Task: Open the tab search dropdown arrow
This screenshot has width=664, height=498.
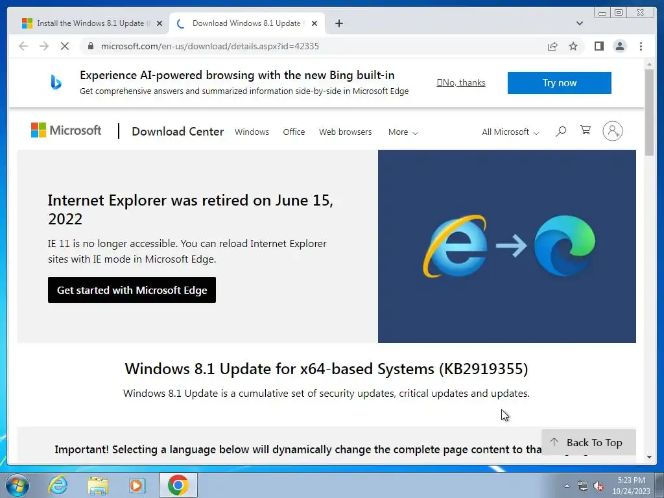Action: [579, 23]
